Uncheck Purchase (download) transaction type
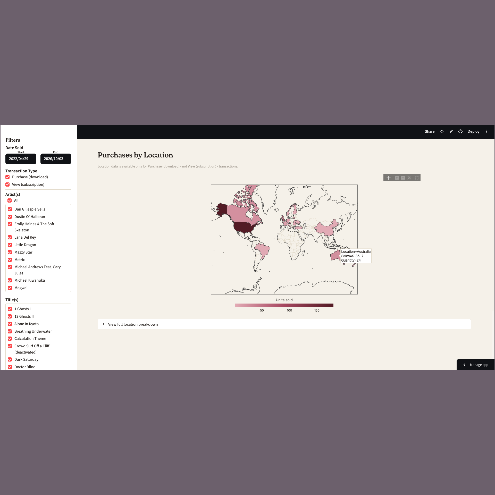 pos(8,177)
